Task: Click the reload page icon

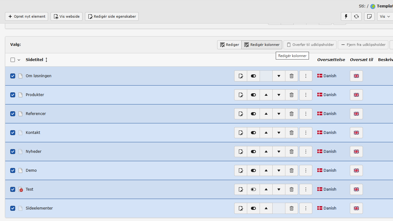Action: coord(356,16)
